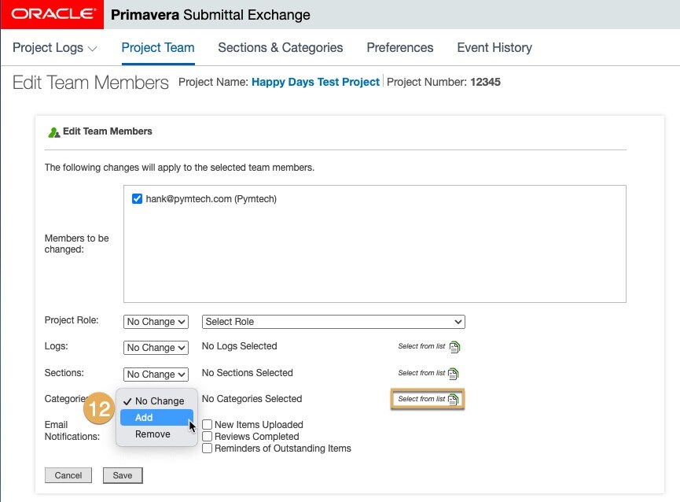Uncheck hank@pymtech.com team member
This screenshot has height=502, width=680.
click(x=138, y=199)
